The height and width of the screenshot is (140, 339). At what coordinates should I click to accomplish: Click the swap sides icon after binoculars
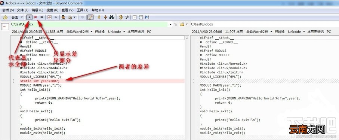pyautogui.click(x=121, y=17)
